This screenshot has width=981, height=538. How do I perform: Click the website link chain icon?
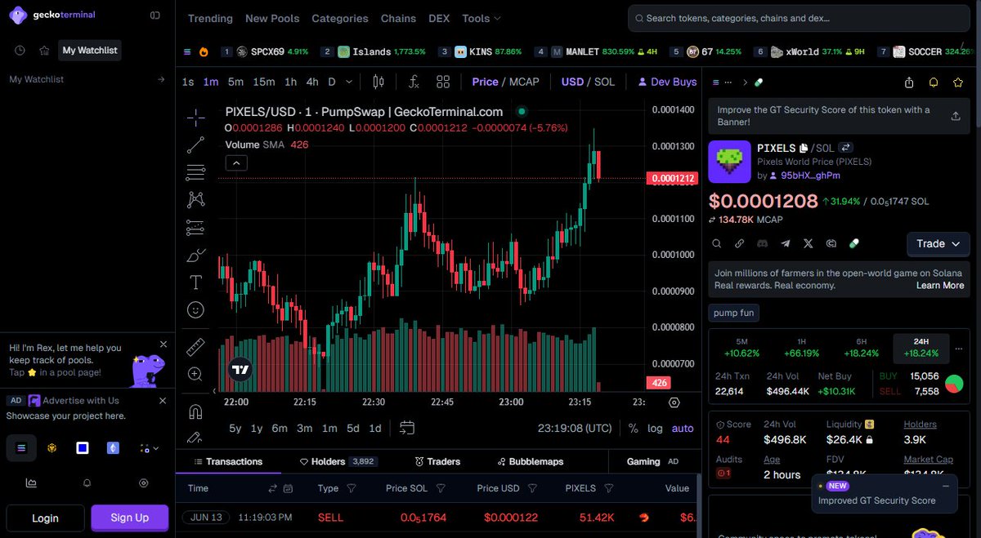pyautogui.click(x=740, y=243)
